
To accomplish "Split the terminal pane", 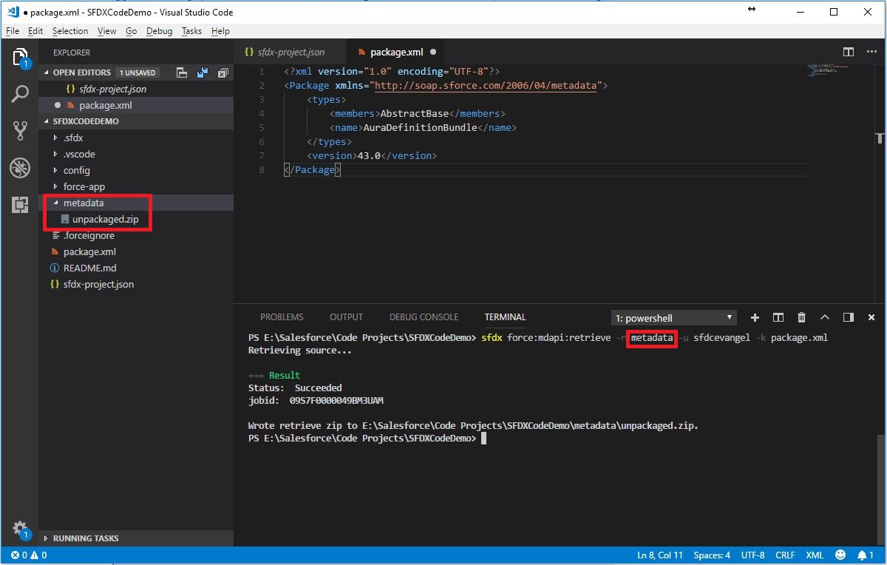I will [778, 317].
